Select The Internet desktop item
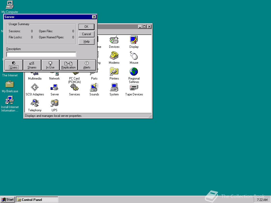The image size is (271, 203). (10, 75)
